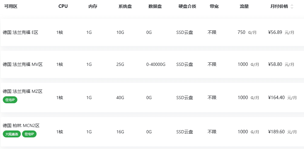
Task: Click the sort arrows beside 月付价格
Action: pyautogui.click(x=292, y=7)
